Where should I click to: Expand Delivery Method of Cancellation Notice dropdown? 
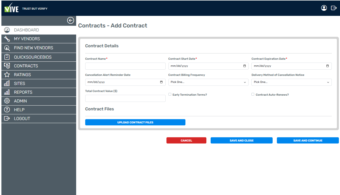click(x=291, y=82)
